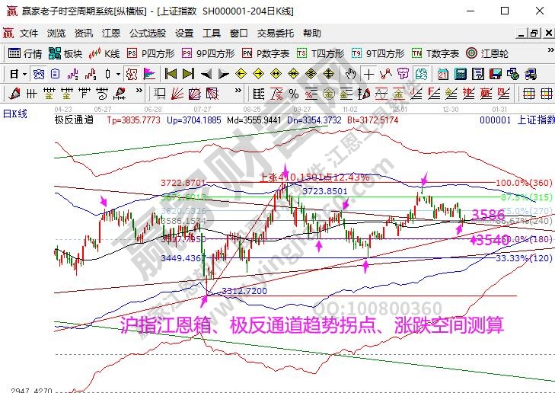The image size is (555, 393).
Task: Step back with the left triangle arrow
Action: [206, 75]
